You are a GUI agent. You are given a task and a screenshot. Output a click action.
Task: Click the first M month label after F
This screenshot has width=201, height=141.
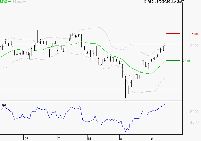[89, 139]
